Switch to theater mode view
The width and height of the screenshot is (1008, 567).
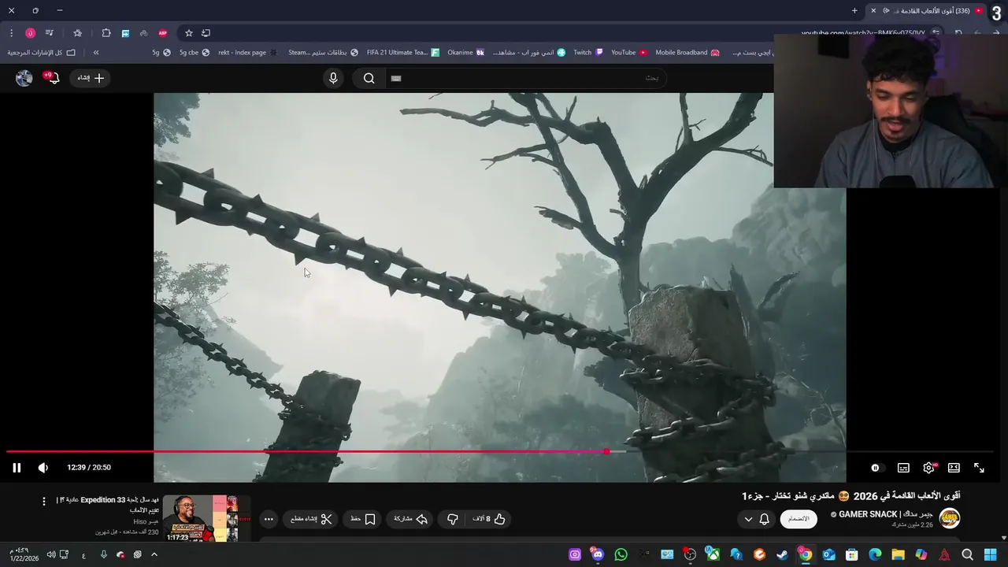coord(954,468)
